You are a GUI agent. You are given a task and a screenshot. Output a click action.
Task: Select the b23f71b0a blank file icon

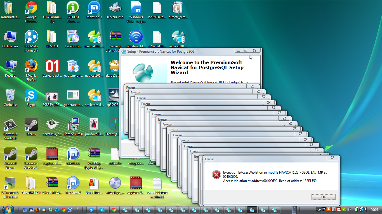157,10
